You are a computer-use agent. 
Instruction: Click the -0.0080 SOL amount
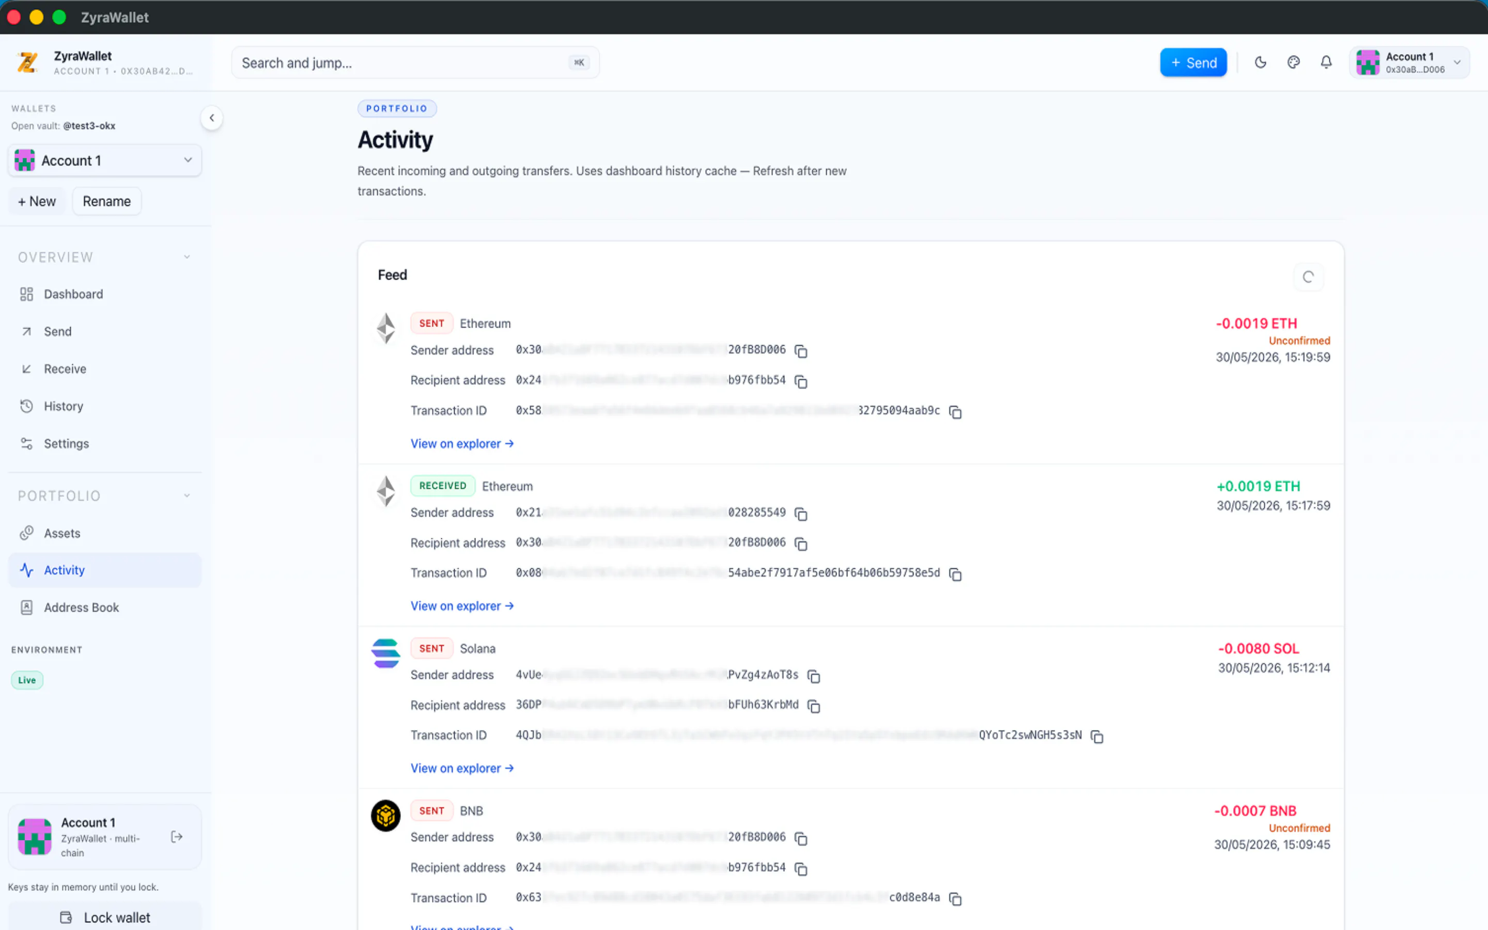click(x=1258, y=648)
